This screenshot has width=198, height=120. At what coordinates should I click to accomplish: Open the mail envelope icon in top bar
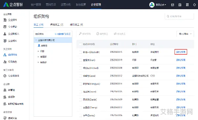(173, 5)
